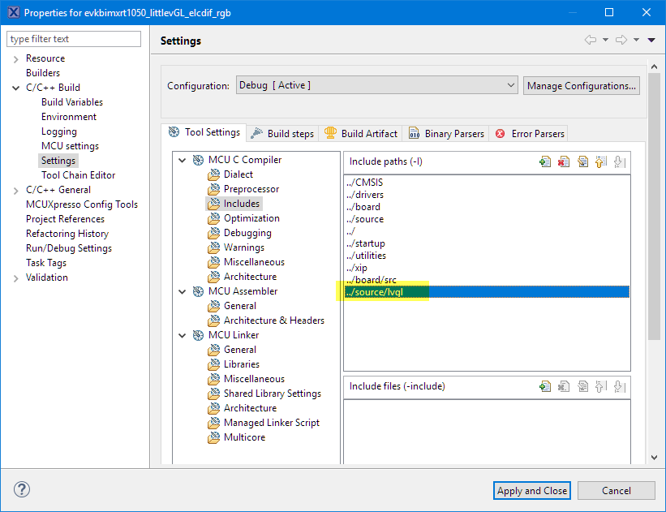Click the type filter text field
The width and height of the screenshot is (666, 512).
[74, 39]
